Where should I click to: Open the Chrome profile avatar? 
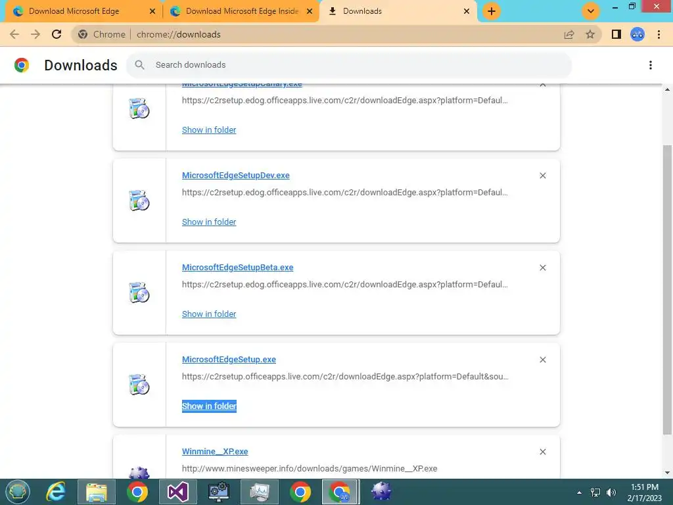(638, 34)
